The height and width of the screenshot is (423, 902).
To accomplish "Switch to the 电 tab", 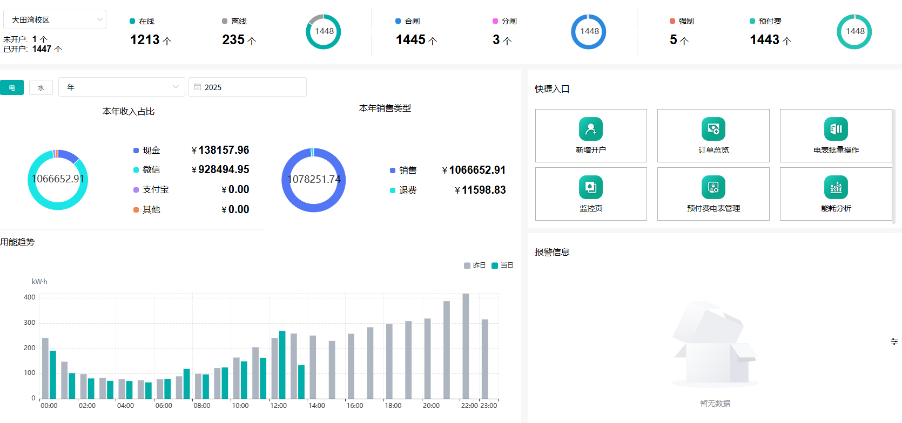I will (12, 87).
